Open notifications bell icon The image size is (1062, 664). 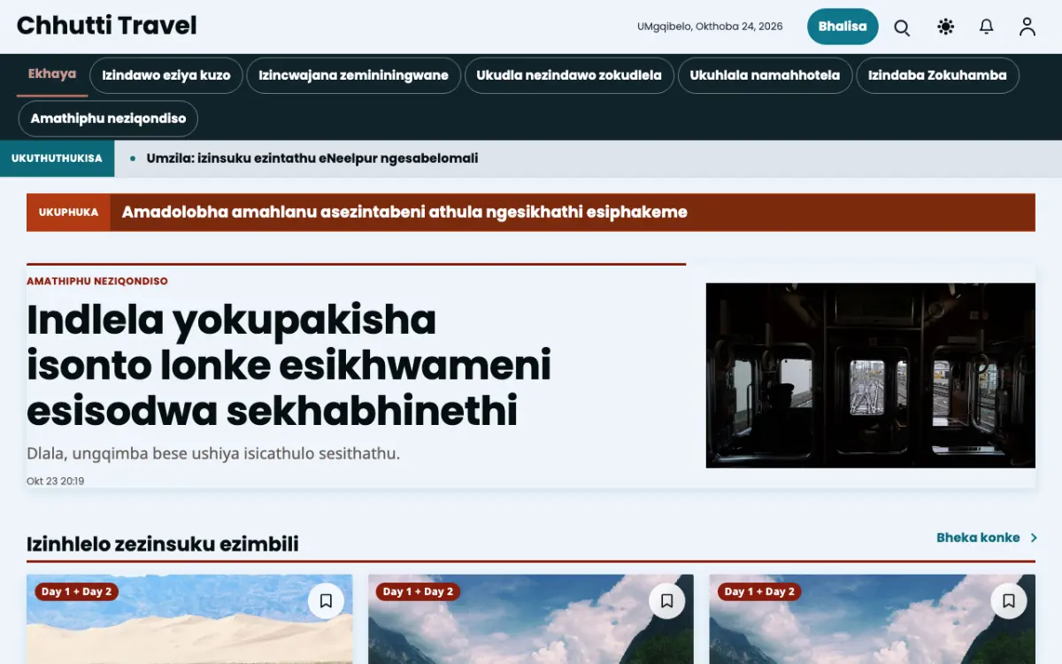click(x=986, y=27)
